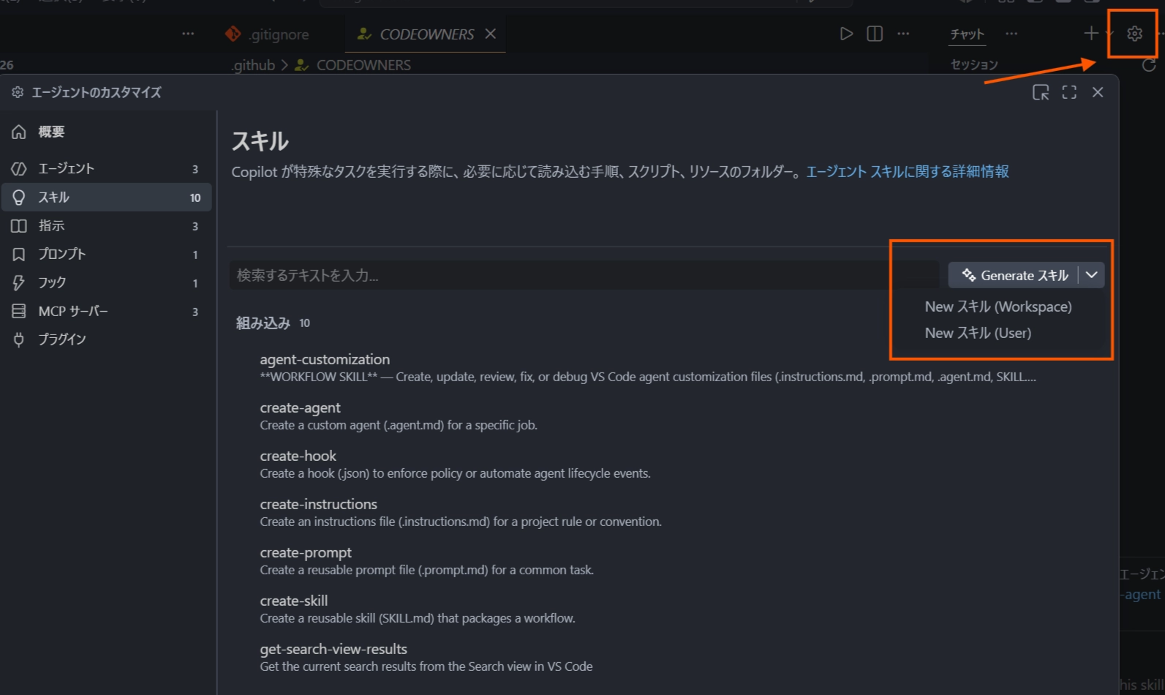This screenshot has height=695, width=1165.
Task: Open the create-agent skill
Action: [x=648, y=416]
